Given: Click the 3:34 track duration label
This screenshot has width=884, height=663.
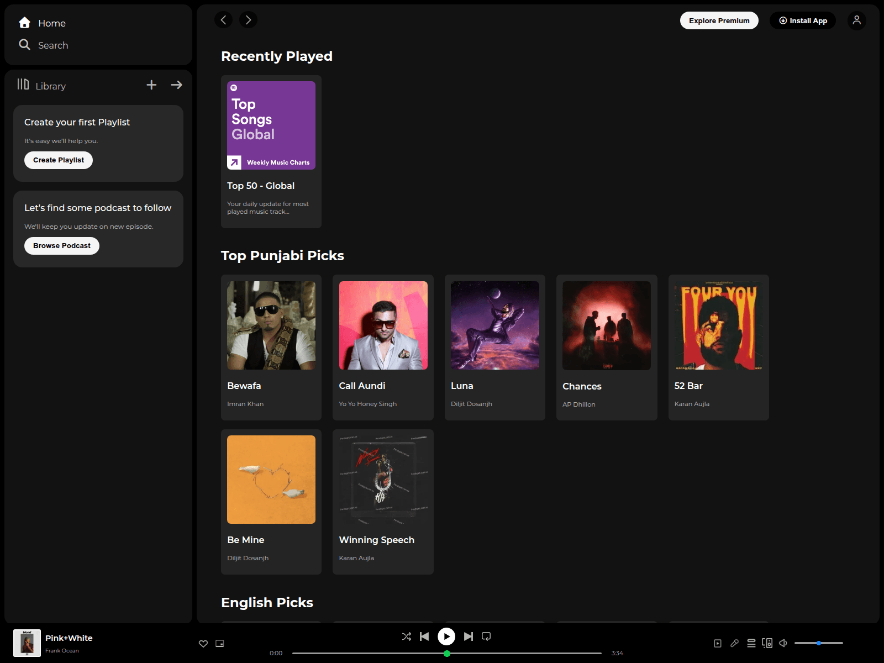Looking at the screenshot, I should tap(617, 653).
